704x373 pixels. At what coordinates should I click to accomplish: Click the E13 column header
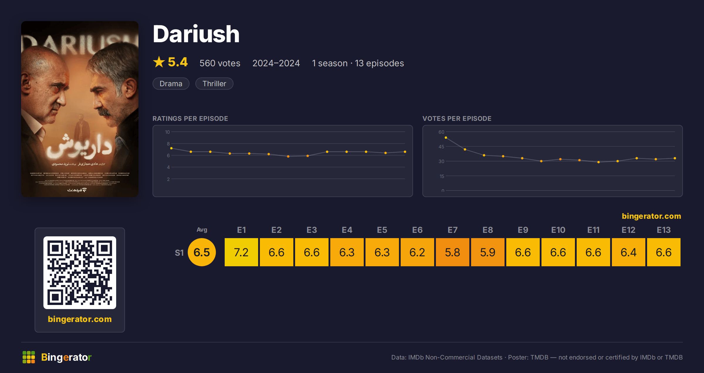(664, 230)
